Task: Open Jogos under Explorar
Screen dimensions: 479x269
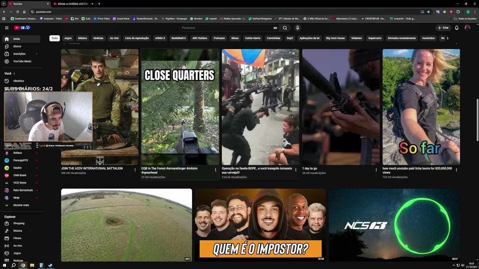Action: [x=21, y=253]
